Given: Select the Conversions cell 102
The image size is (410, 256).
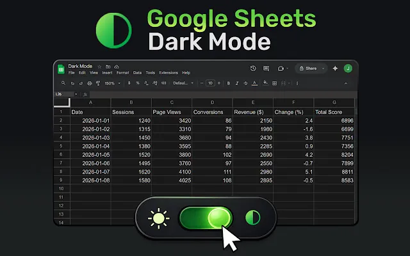Looking at the screenshot, I should tap(212, 155).
